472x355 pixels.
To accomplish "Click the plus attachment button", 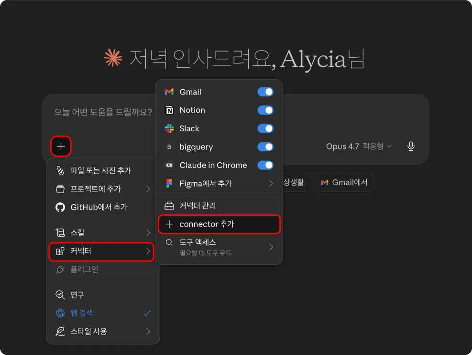I will [61, 146].
